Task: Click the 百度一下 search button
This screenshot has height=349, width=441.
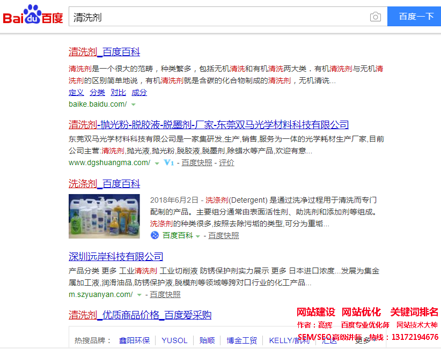Action: [x=416, y=17]
